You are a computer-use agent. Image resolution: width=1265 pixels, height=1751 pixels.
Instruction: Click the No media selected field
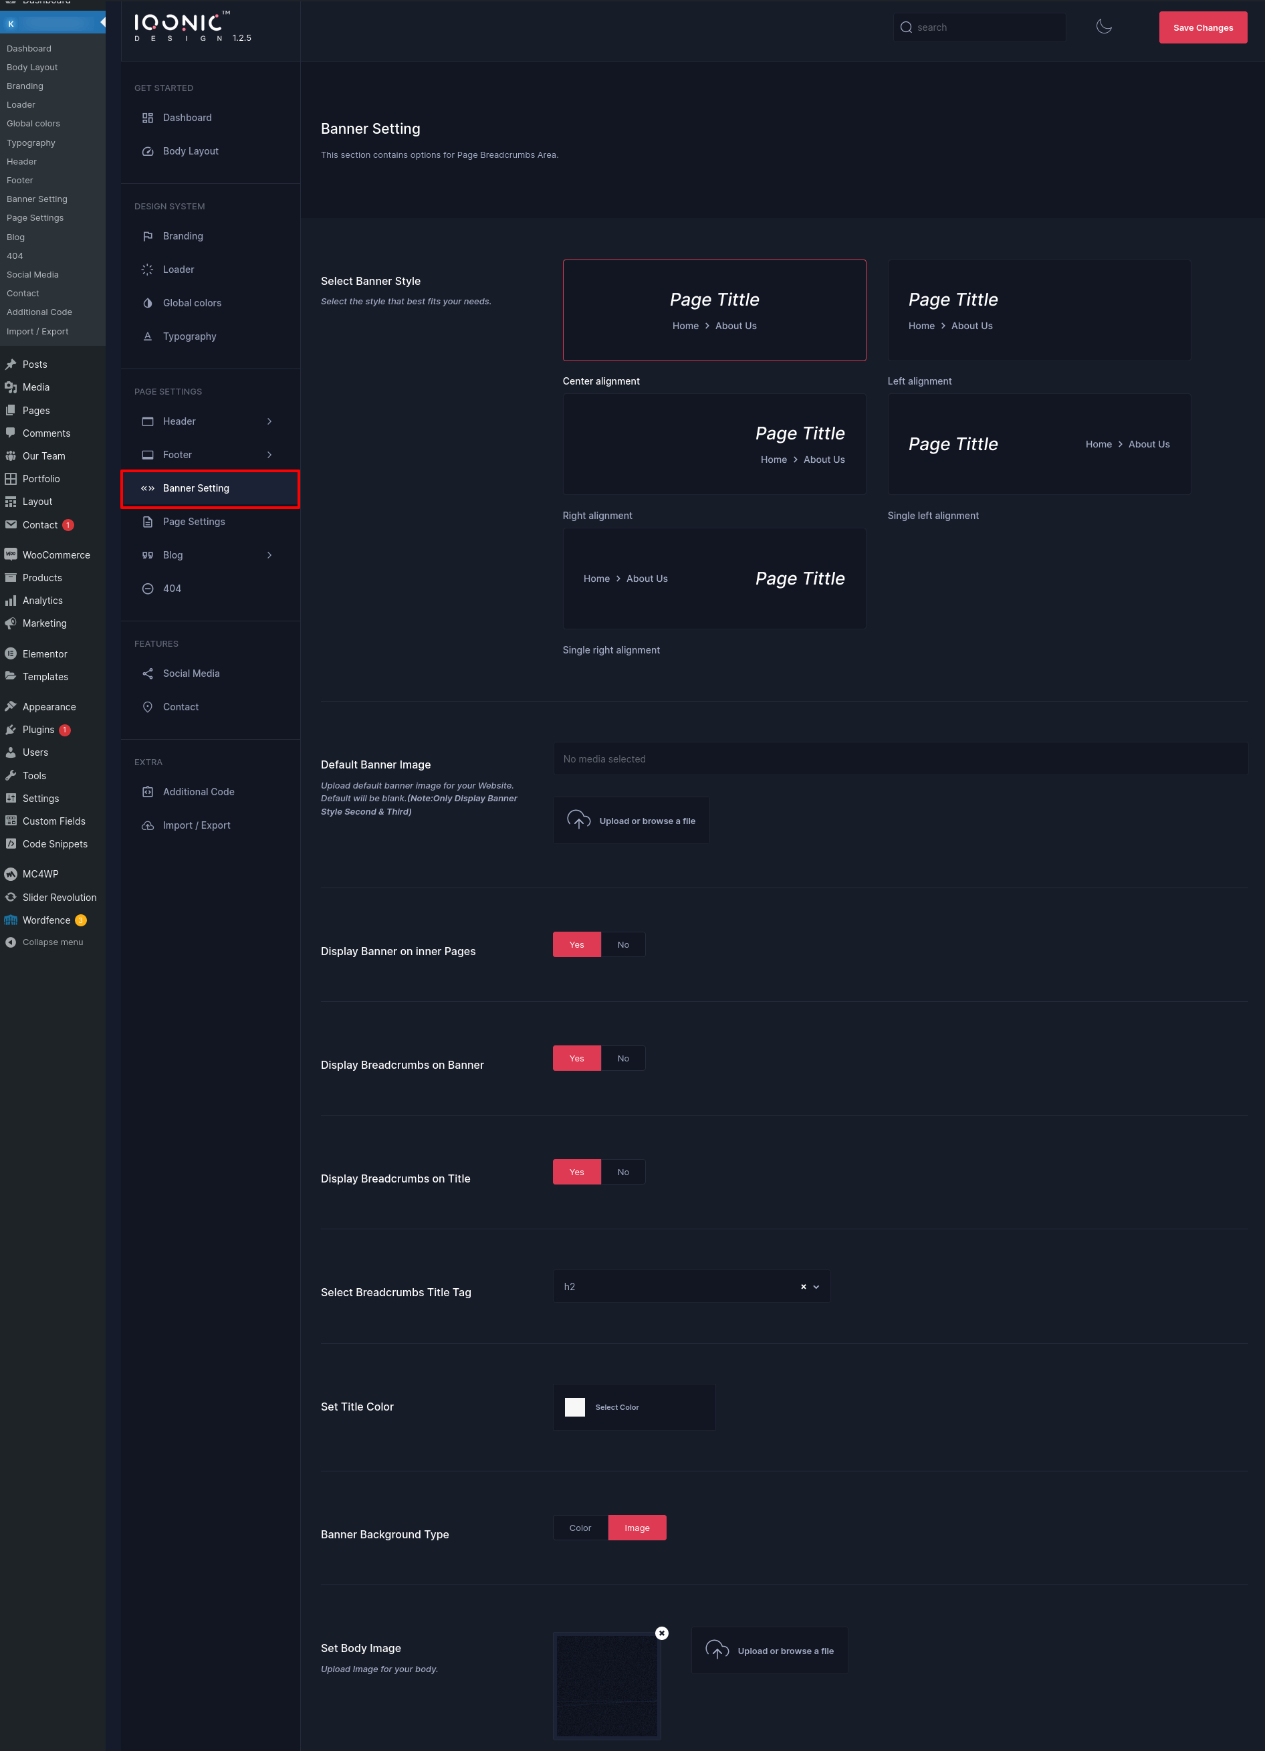(x=900, y=759)
